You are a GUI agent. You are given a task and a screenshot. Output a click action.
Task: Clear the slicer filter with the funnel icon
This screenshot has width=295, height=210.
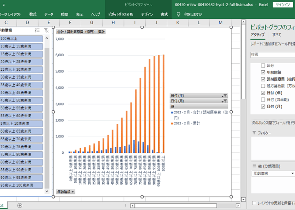click(46, 30)
